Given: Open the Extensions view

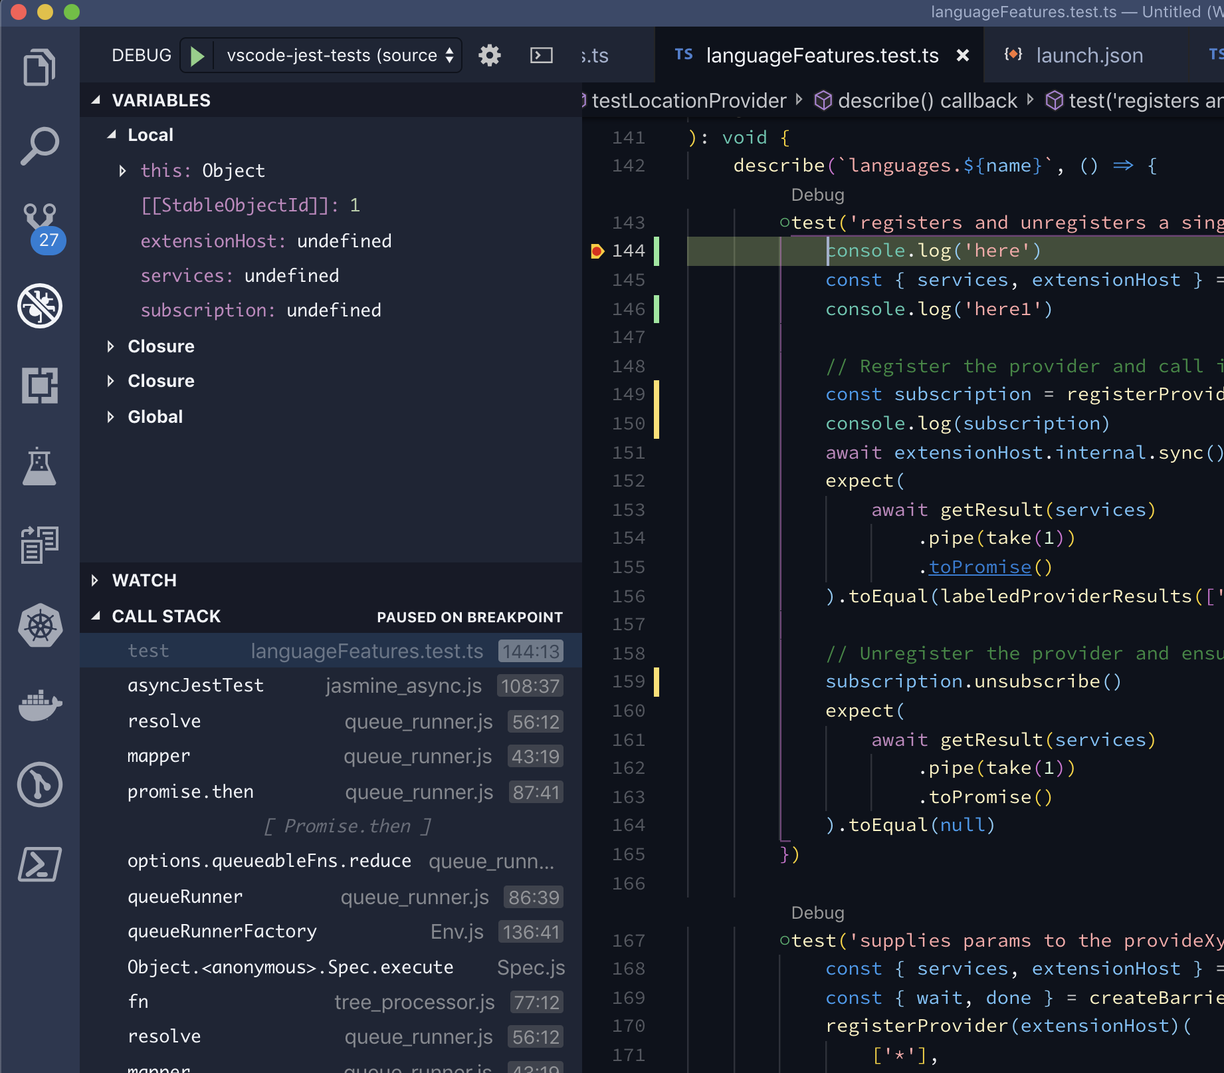Looking at the screenshot, I should coord(40,386).
